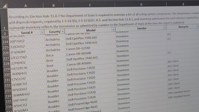The height and width of the screenshot is (112, 199).
Task: Select row 2 header
Action: [x=5, y=34]
